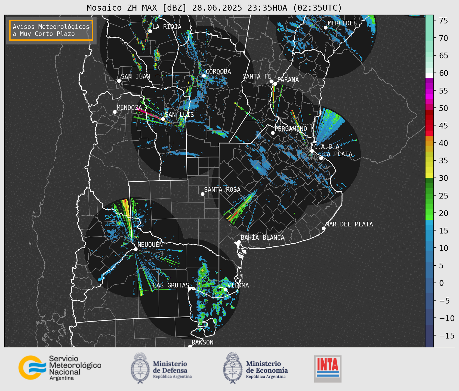Select the SANTA ROSA city marker
Screen dimensions: 459x391
pyautogui.click(x=202, y=194)
